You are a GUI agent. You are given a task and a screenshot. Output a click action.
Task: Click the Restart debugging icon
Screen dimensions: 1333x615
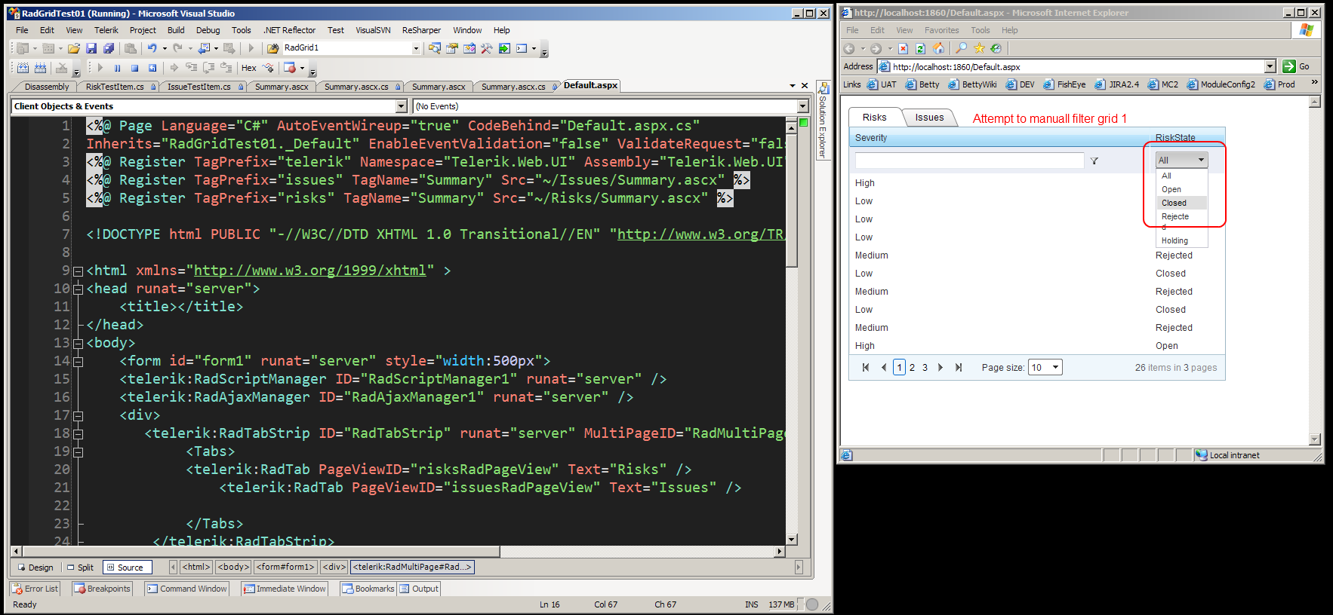(152, 68)
